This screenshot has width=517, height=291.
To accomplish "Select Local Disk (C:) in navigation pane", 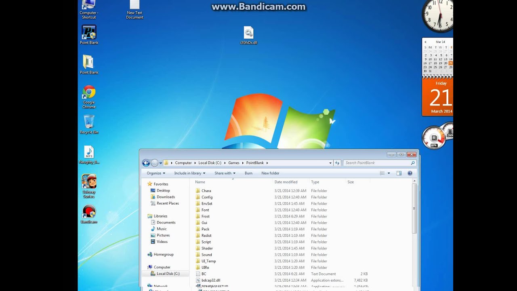I will click(x=168, y=274).
